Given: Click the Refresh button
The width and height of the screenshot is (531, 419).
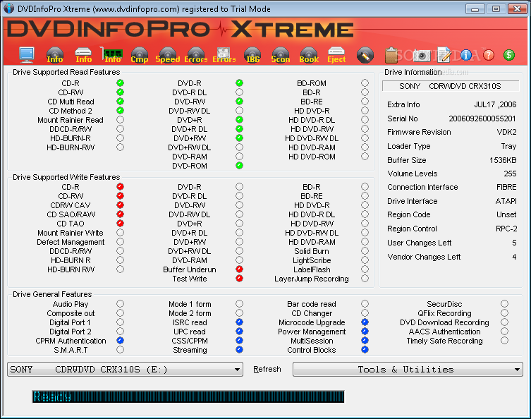Looking at the screenshot, I should click(x=267, y=369).
